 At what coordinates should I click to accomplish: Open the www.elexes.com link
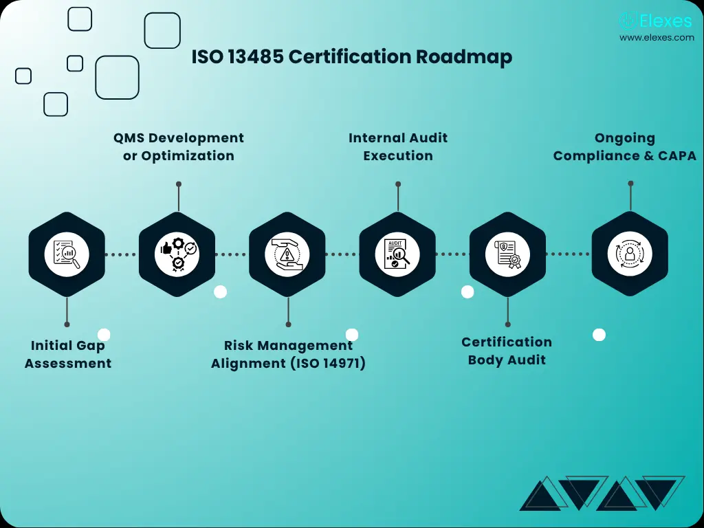[x=657, y=38]
